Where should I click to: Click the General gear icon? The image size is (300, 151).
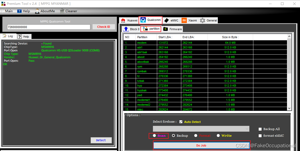[202, 20]
